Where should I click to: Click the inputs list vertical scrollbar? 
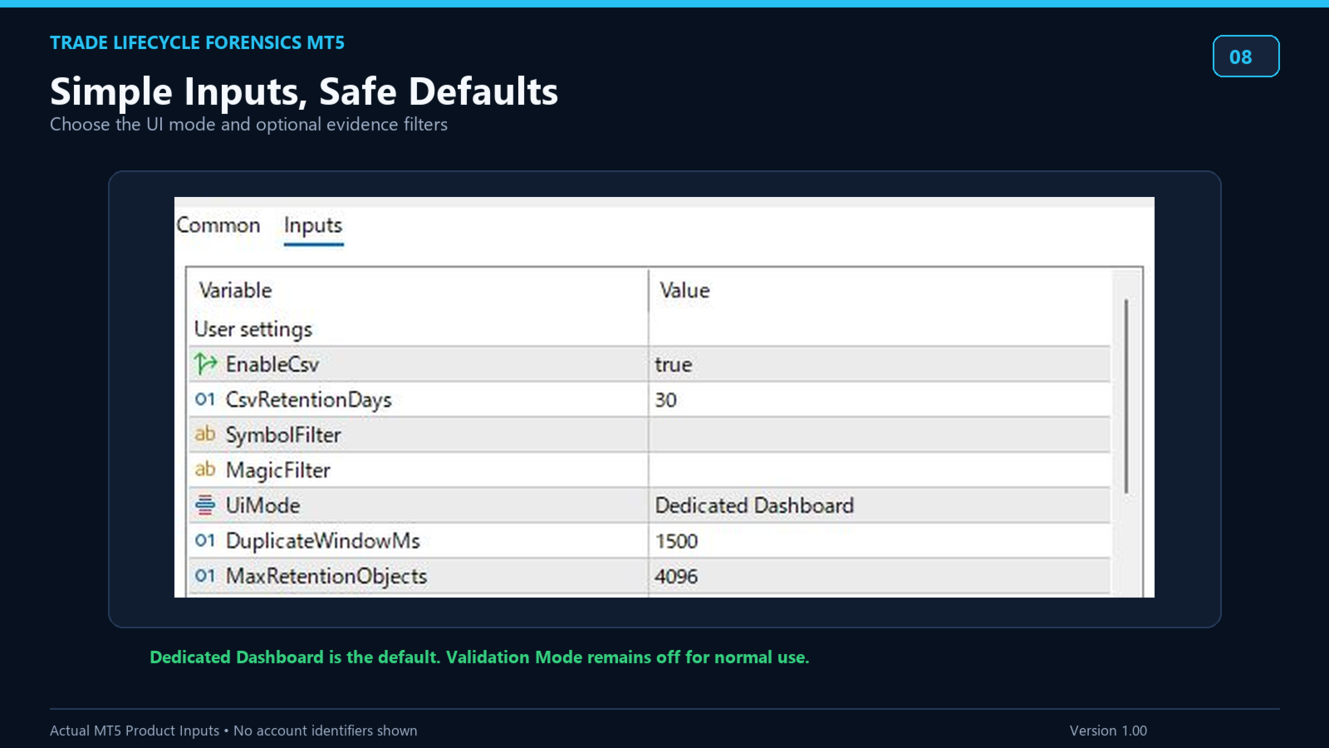click(x=1126, y=396)
